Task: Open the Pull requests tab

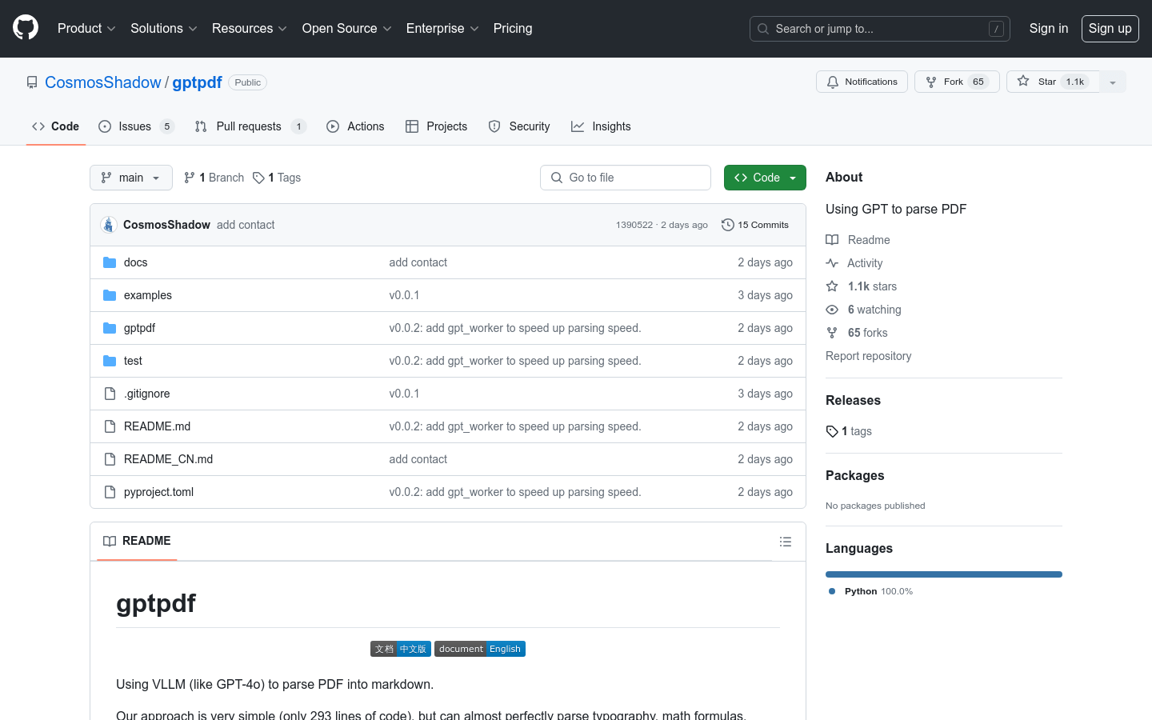Action: click(249, 126)
